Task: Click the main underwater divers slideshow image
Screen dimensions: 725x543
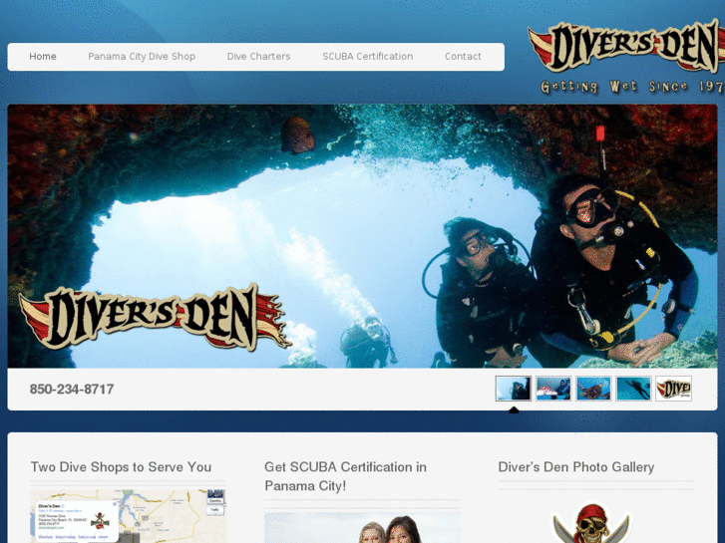Action: tap(362, 236)
